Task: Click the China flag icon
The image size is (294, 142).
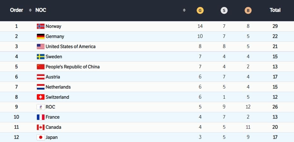Action: [40, 67]
